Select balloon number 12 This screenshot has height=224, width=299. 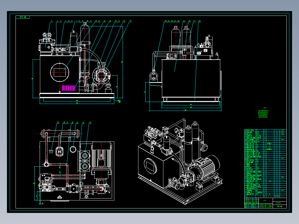pos(96,21)
